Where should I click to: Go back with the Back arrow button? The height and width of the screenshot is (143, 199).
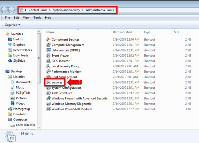coord(4,10)
